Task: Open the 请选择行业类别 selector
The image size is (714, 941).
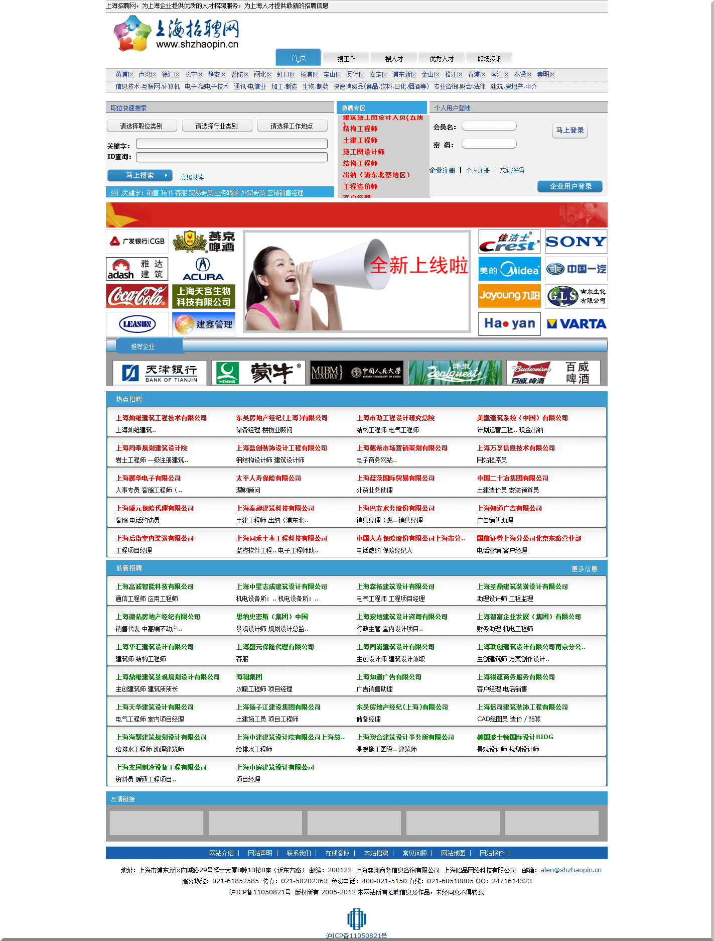Action: (217, 126)
